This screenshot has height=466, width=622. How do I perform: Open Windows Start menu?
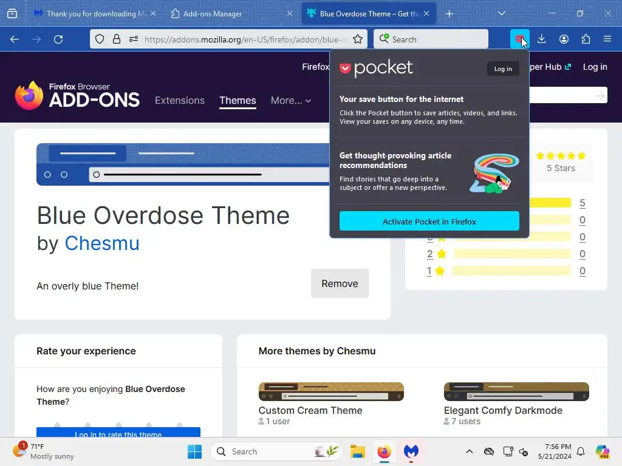pyautogui.click(x=194, y=451)
